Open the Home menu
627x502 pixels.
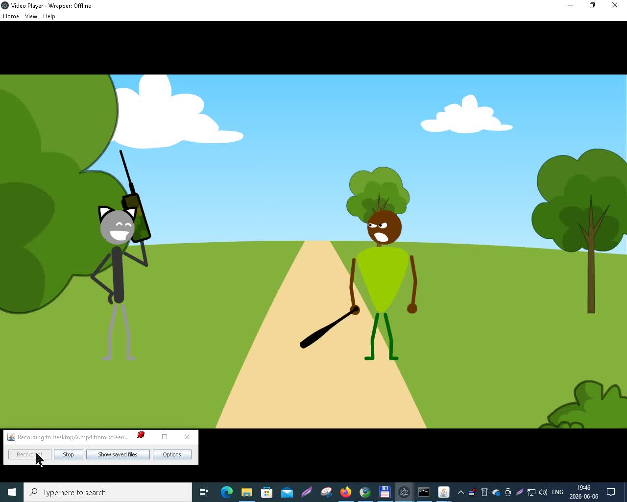click(11, 16)
